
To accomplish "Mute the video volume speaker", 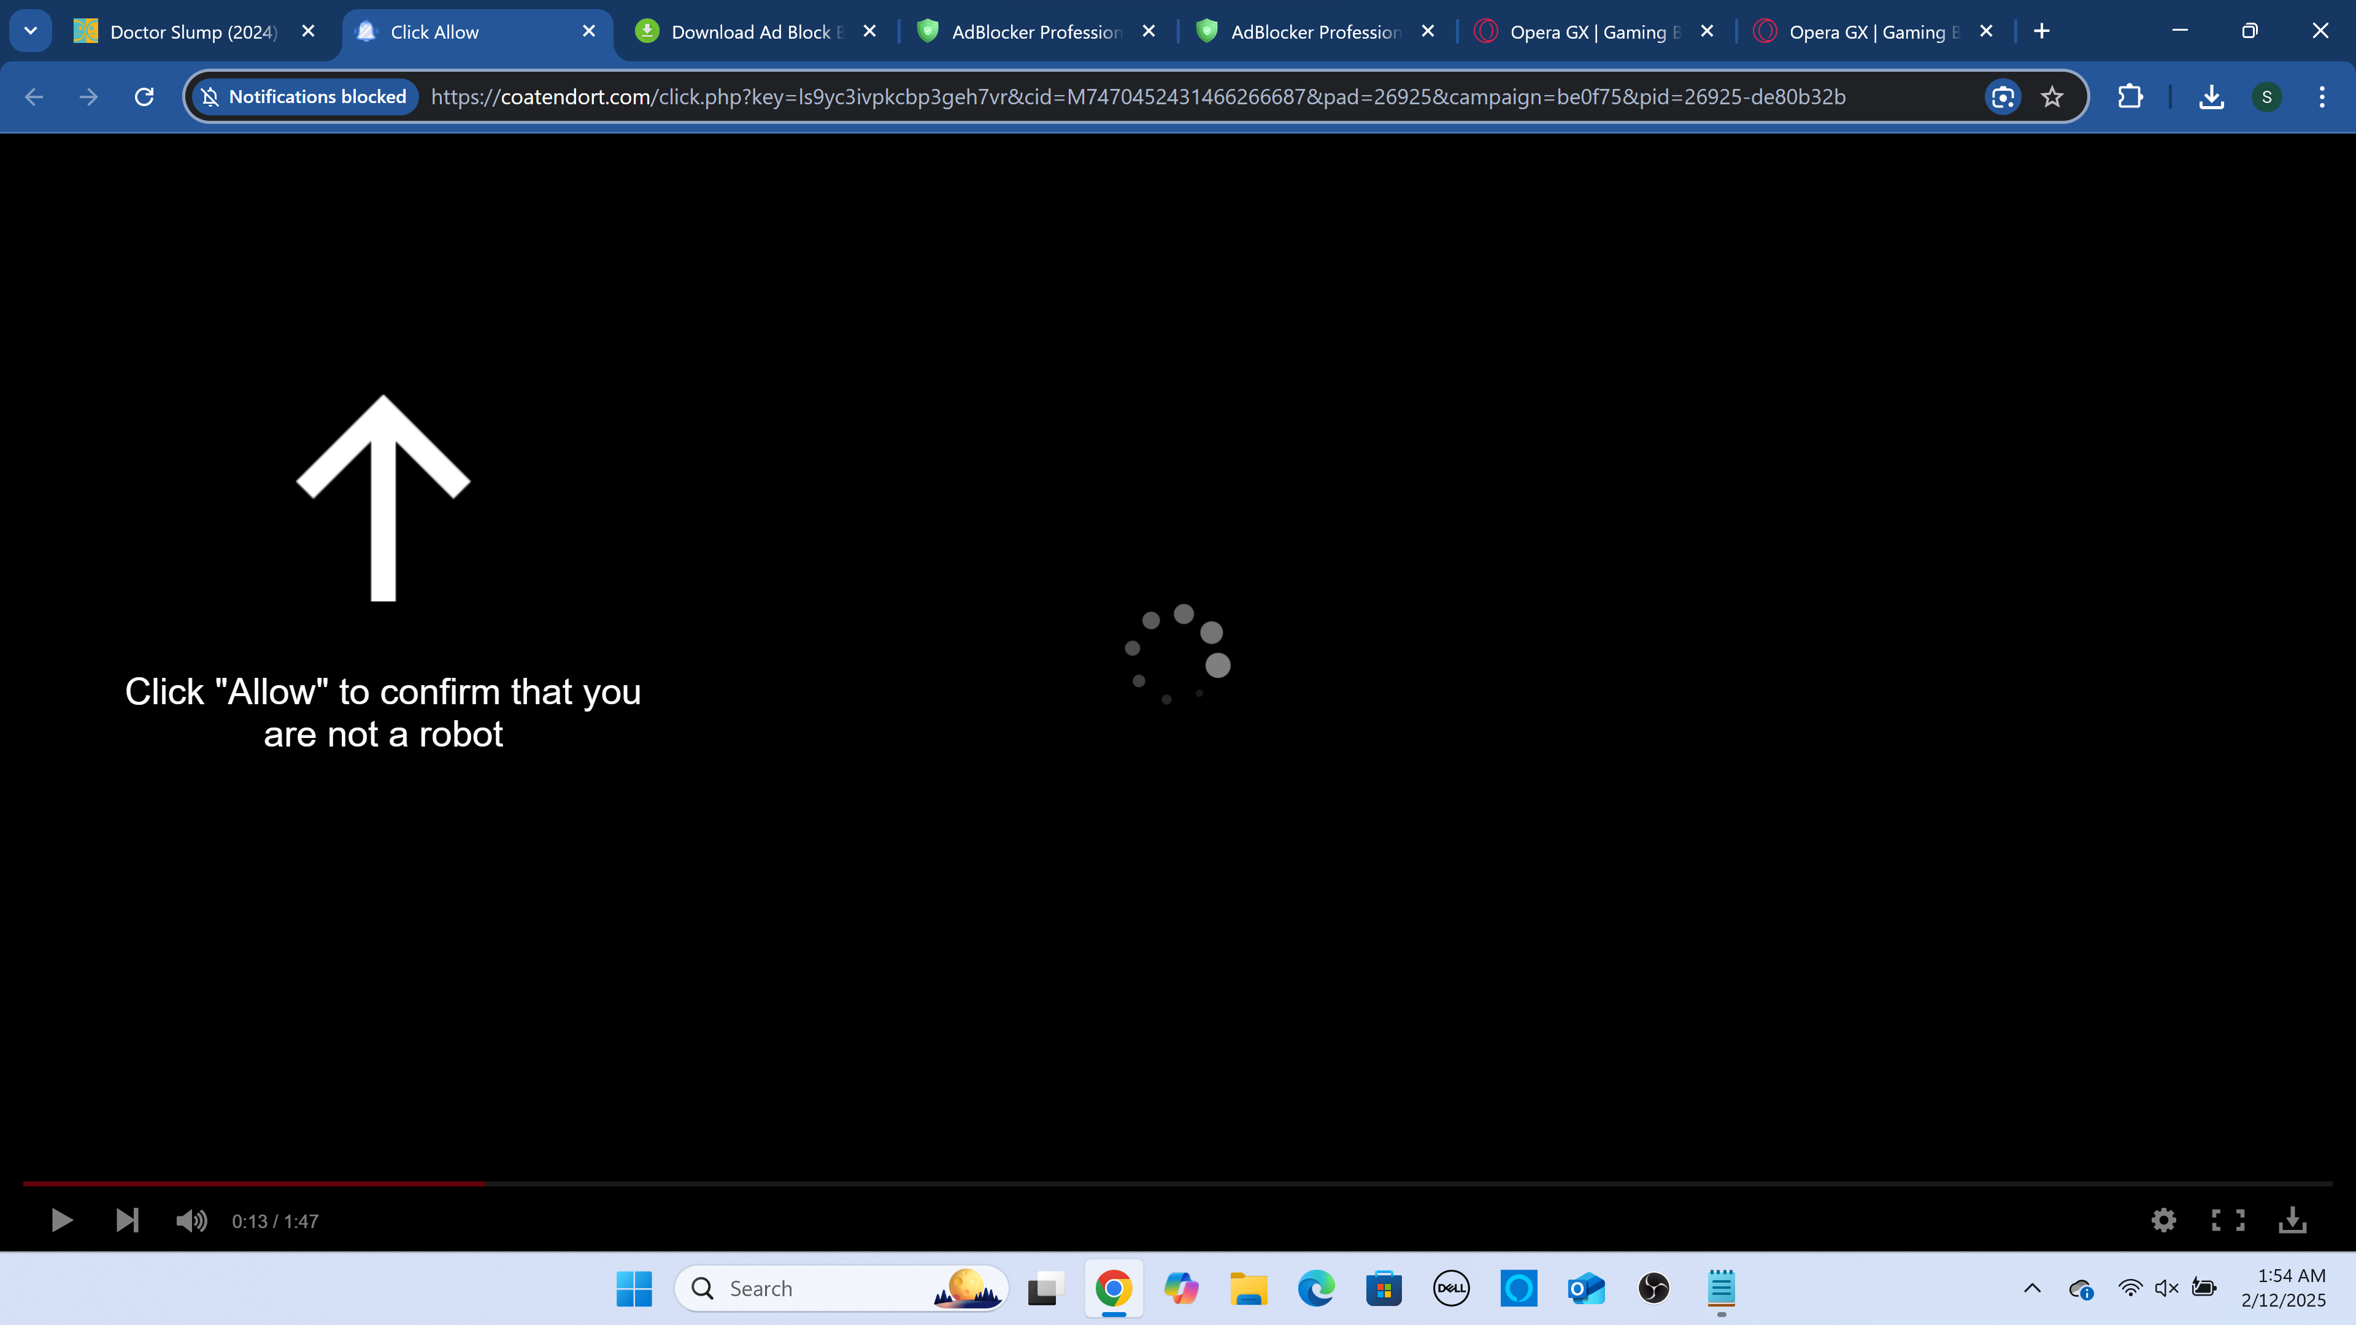I will pyautogui.click(x=191, y=1220).
